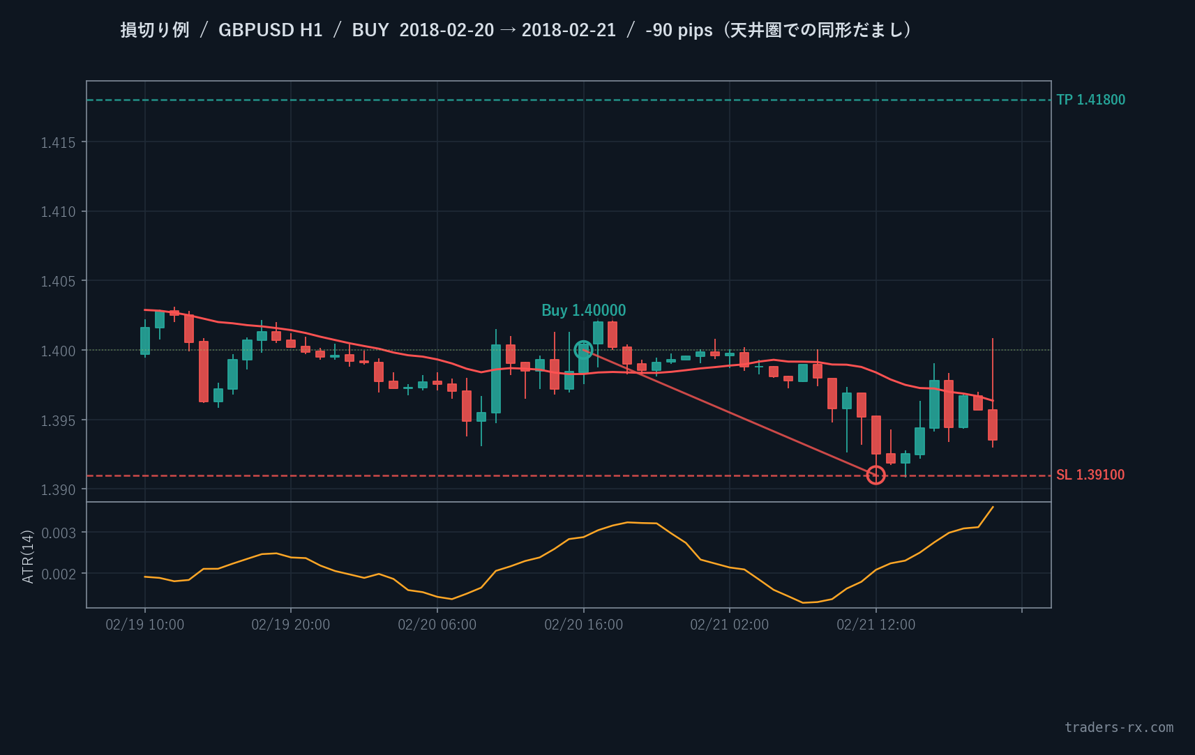Click the 02/19 10:00 time label
Viewport: 1195px width, 755px height.
145,625
